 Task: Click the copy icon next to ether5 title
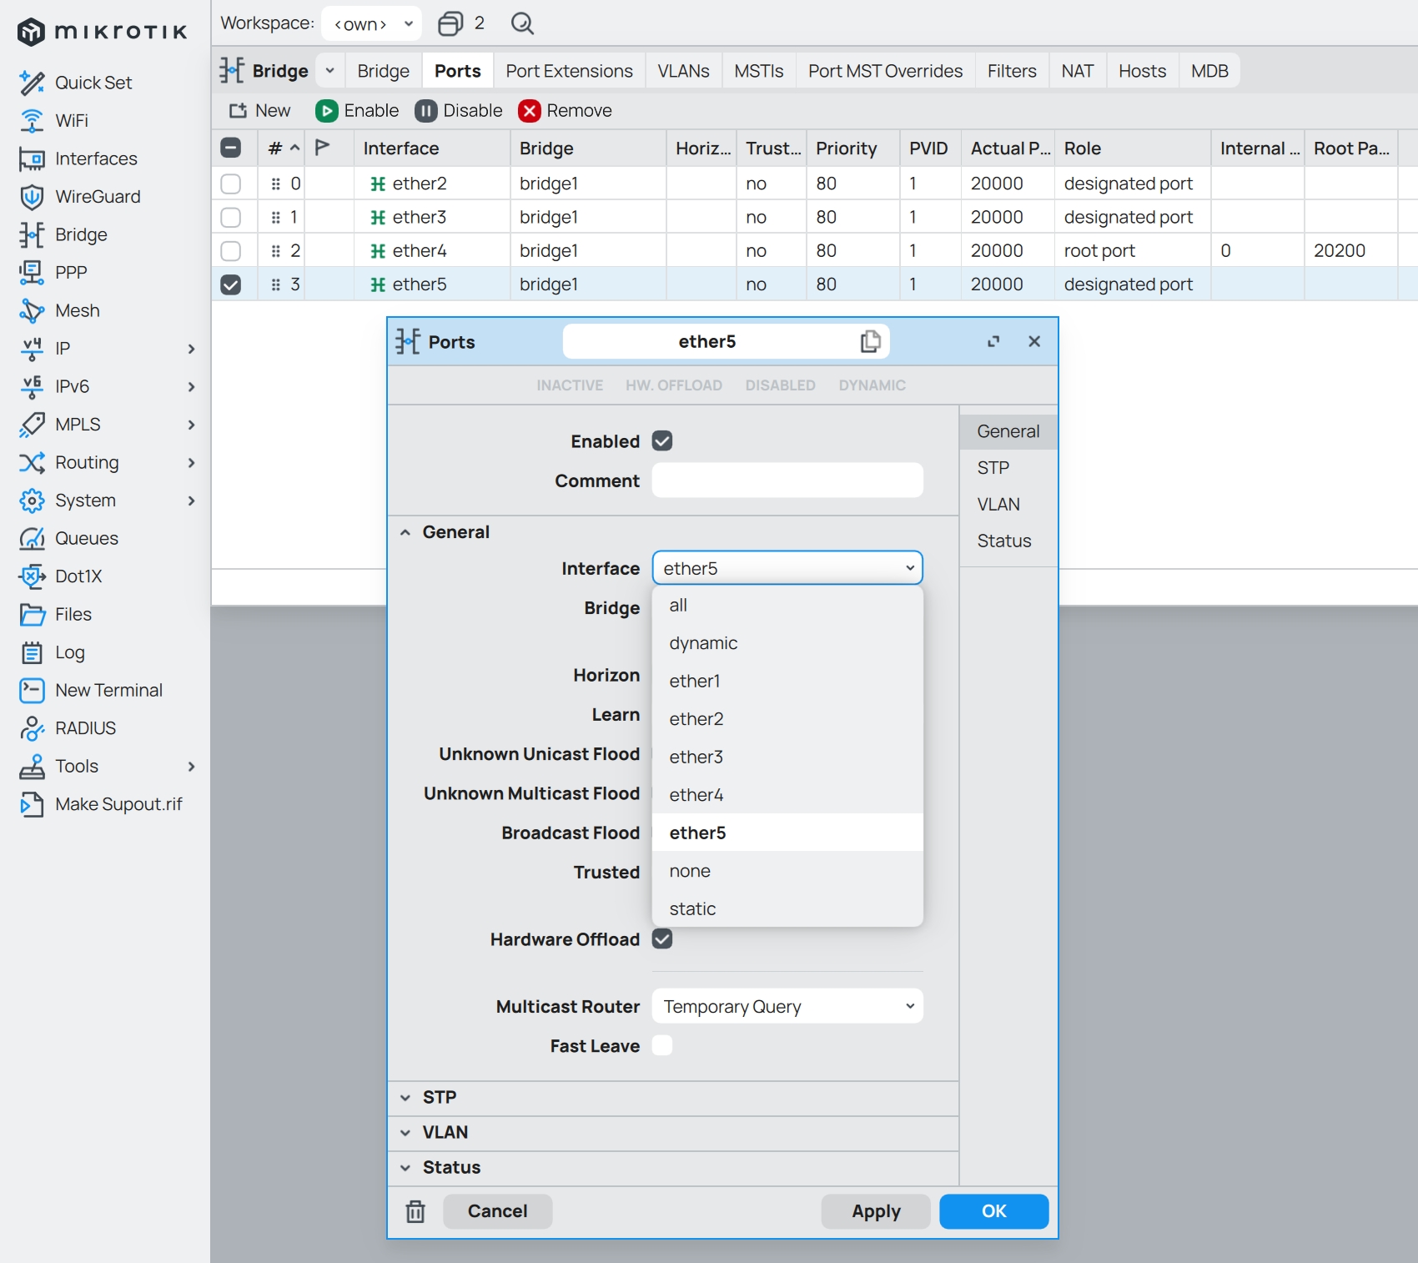click(870, 341)
